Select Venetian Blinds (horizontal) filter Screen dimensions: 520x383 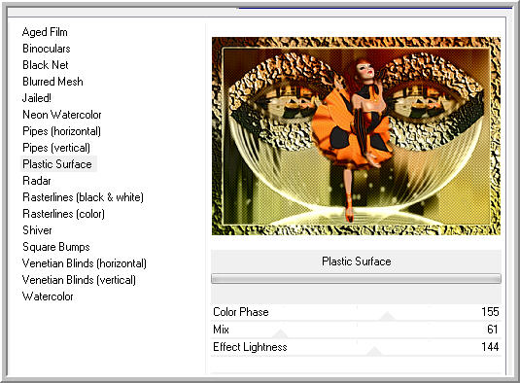tap(85, 263)
